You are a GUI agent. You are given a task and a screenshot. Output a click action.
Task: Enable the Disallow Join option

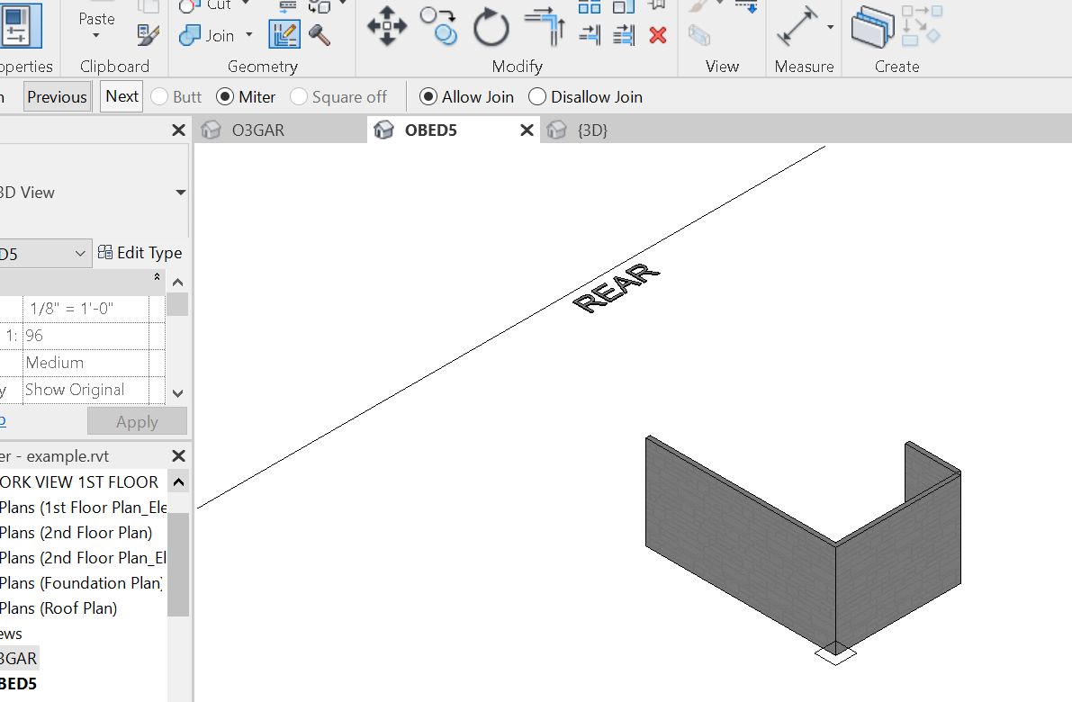pyautogui.click(x=538, y=96)
